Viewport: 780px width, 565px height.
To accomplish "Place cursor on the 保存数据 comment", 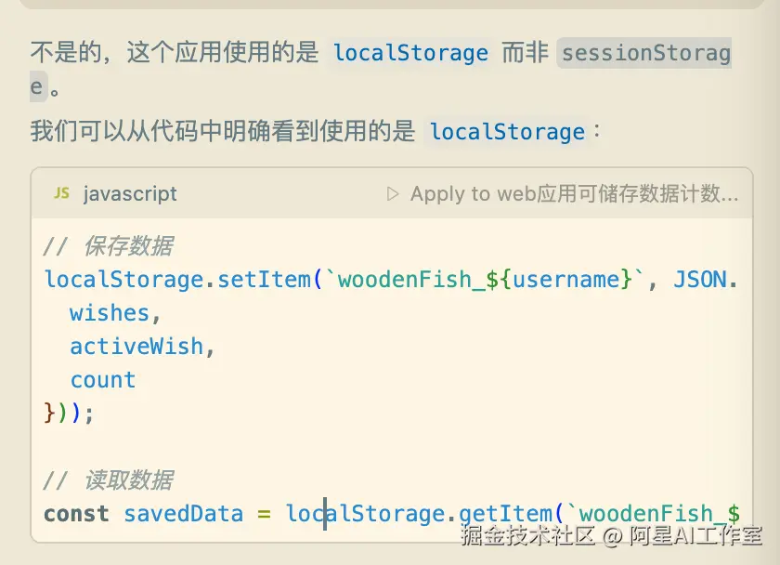I will [127, 246].
